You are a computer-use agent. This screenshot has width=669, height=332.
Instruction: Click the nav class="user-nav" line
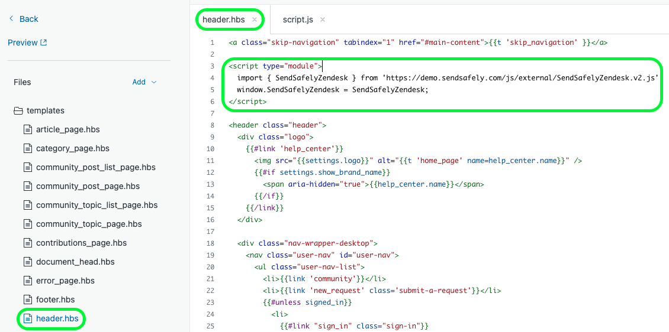[322, 255]
